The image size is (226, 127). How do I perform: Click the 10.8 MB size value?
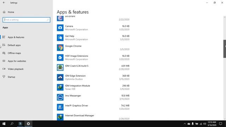(x=125, y=96)
